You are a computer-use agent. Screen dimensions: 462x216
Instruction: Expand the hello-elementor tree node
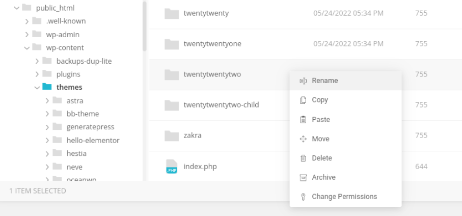[47, 140]
